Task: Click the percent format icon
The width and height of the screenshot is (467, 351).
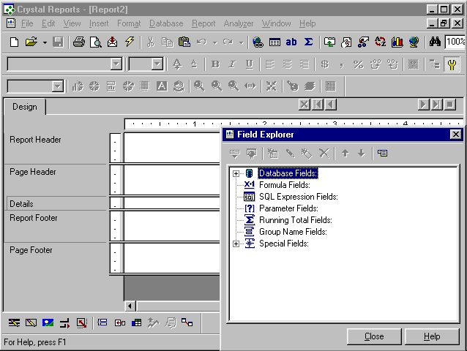Action: pyautogui.click(x=358, y=64)
